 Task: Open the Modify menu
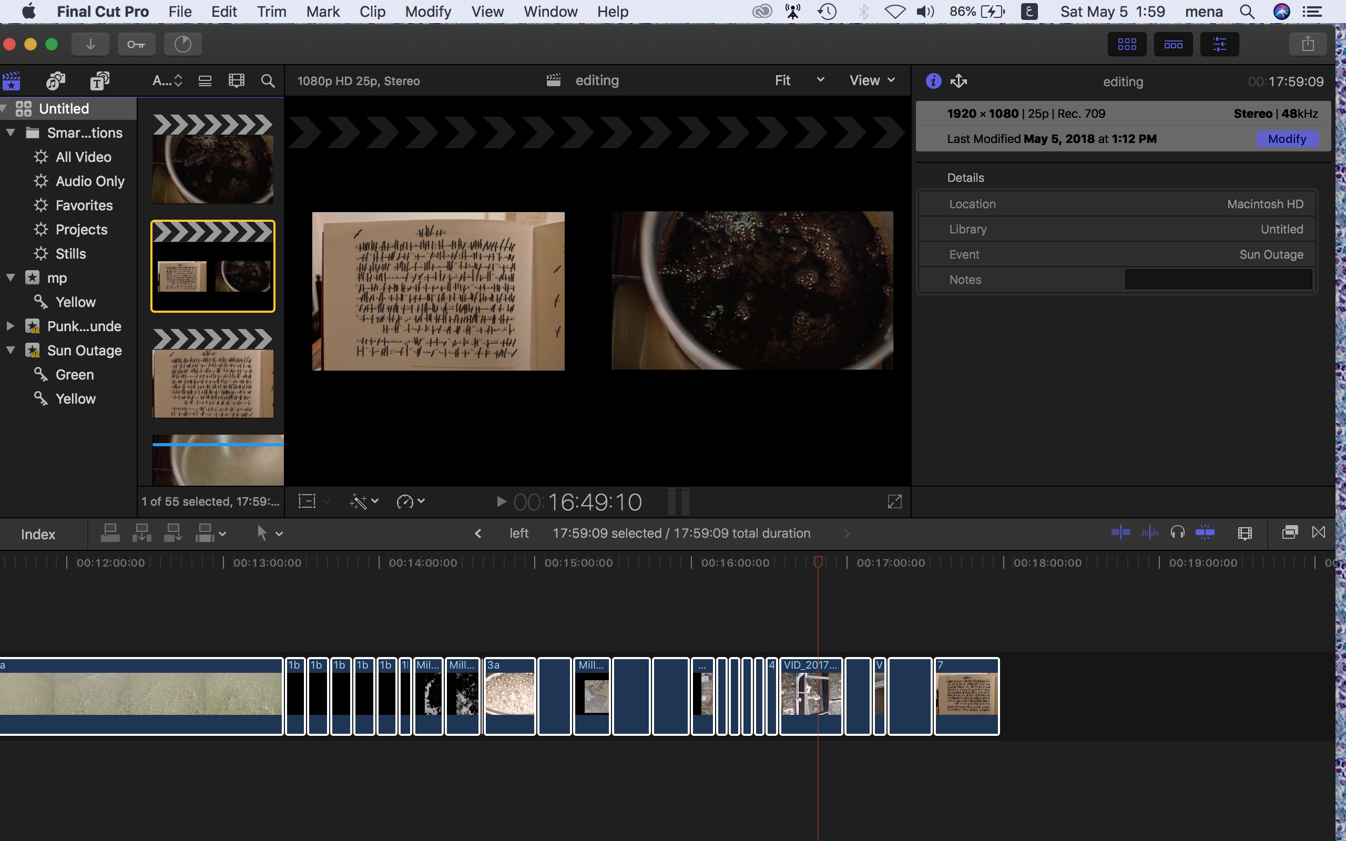[x=427, y=12]
